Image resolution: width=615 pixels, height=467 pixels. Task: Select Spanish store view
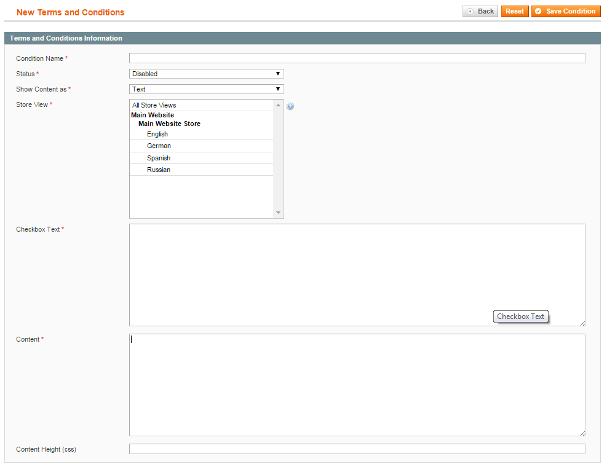coord(201,158)
